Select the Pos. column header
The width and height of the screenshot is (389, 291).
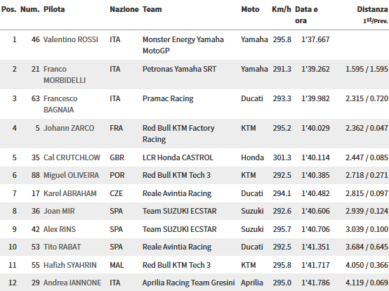[x=8, y=9]
